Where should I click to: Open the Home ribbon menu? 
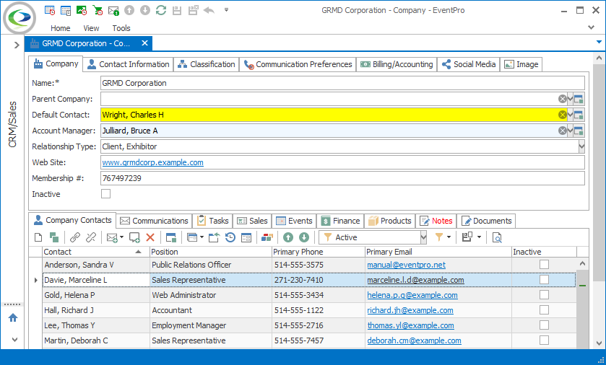61,28
